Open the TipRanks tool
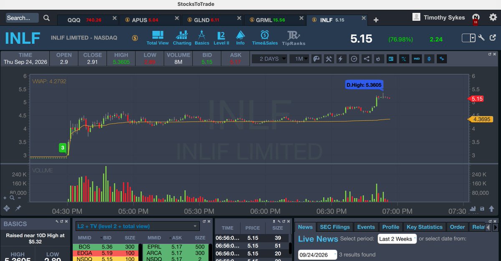Image resolution: width=501 pixels, height=261 pixels. [x=293, y=38]
